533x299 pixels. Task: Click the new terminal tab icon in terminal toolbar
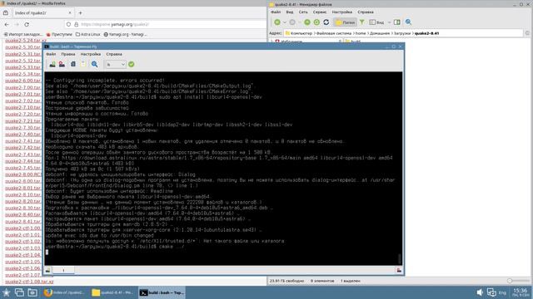coord(52,64)
